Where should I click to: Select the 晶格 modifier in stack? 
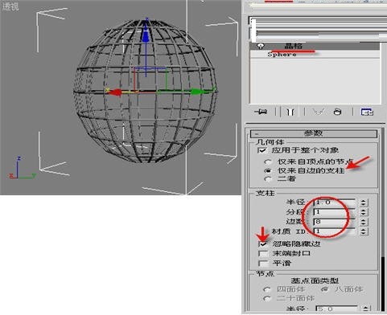tap(315, 46)
